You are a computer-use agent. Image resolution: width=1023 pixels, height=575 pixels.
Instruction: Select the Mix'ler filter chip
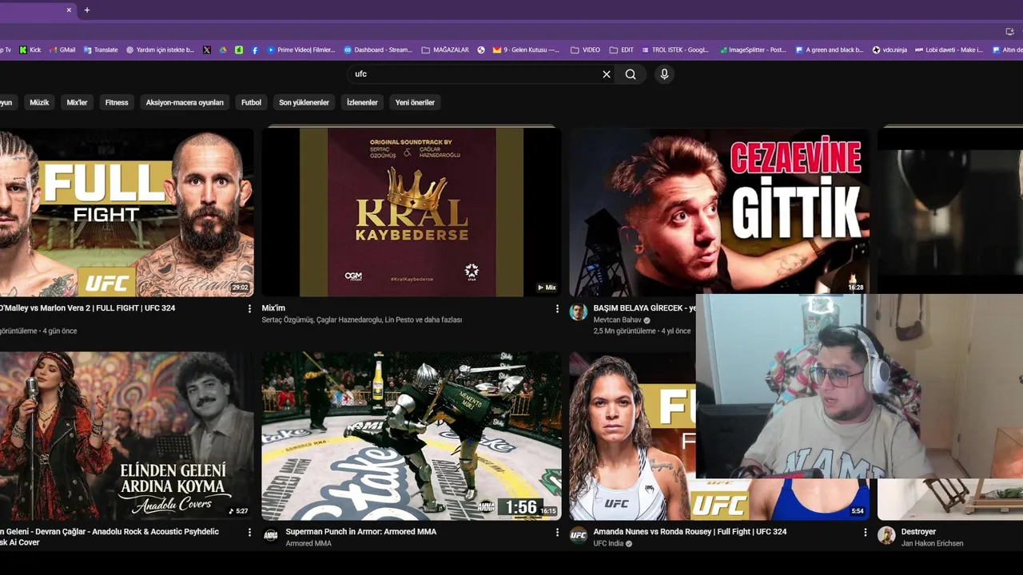[x=77, y=102]
